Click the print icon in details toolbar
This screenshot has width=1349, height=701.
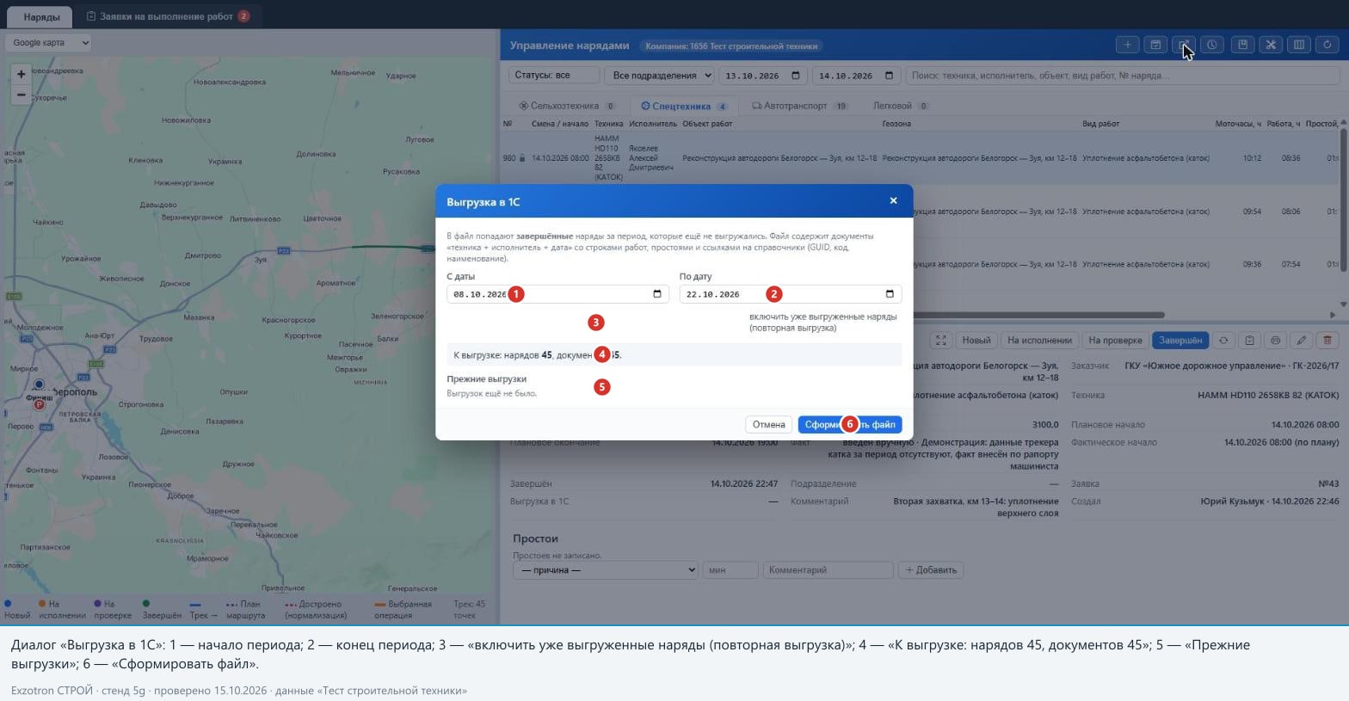(x=1275, y=341)
